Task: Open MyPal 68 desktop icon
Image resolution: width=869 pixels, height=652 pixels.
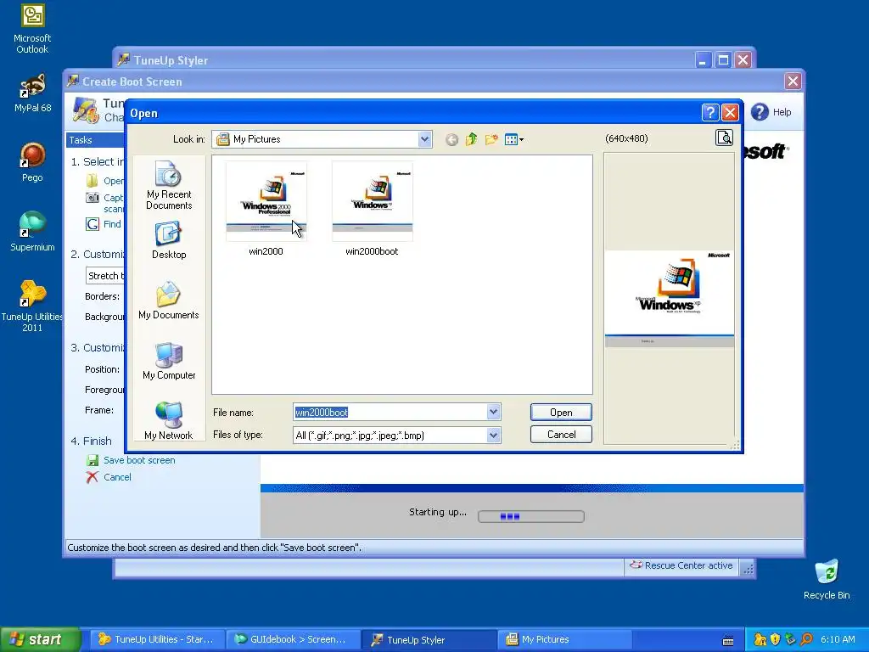Action: [32, 93]
